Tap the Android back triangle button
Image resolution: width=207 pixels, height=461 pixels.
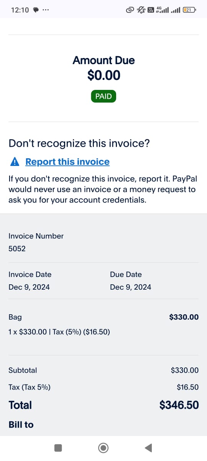(148, 448)
